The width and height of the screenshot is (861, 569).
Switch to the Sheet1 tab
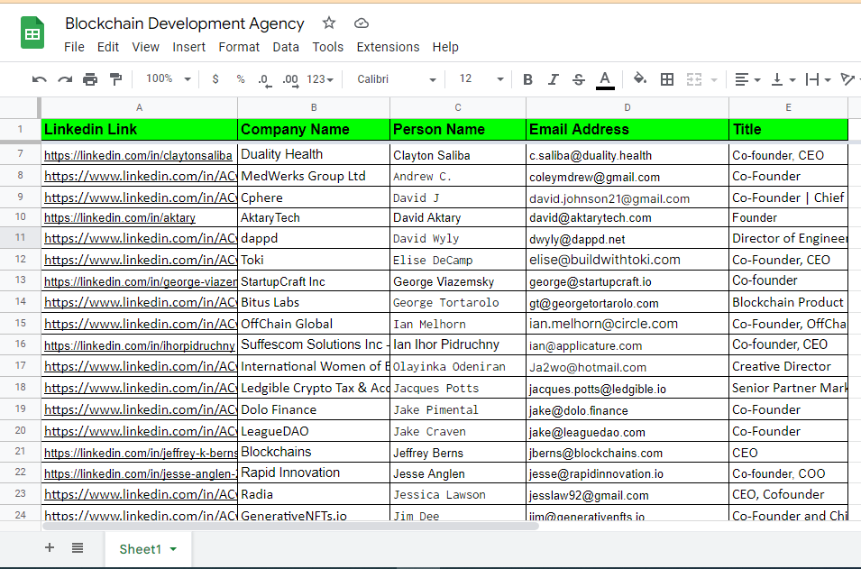click(141, 549)
